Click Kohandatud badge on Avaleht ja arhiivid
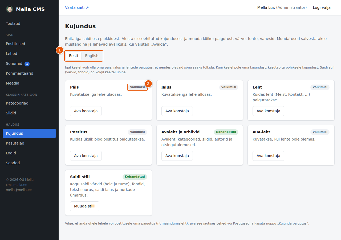Screen dimensions: 341x240 click(x=226, y=132)
